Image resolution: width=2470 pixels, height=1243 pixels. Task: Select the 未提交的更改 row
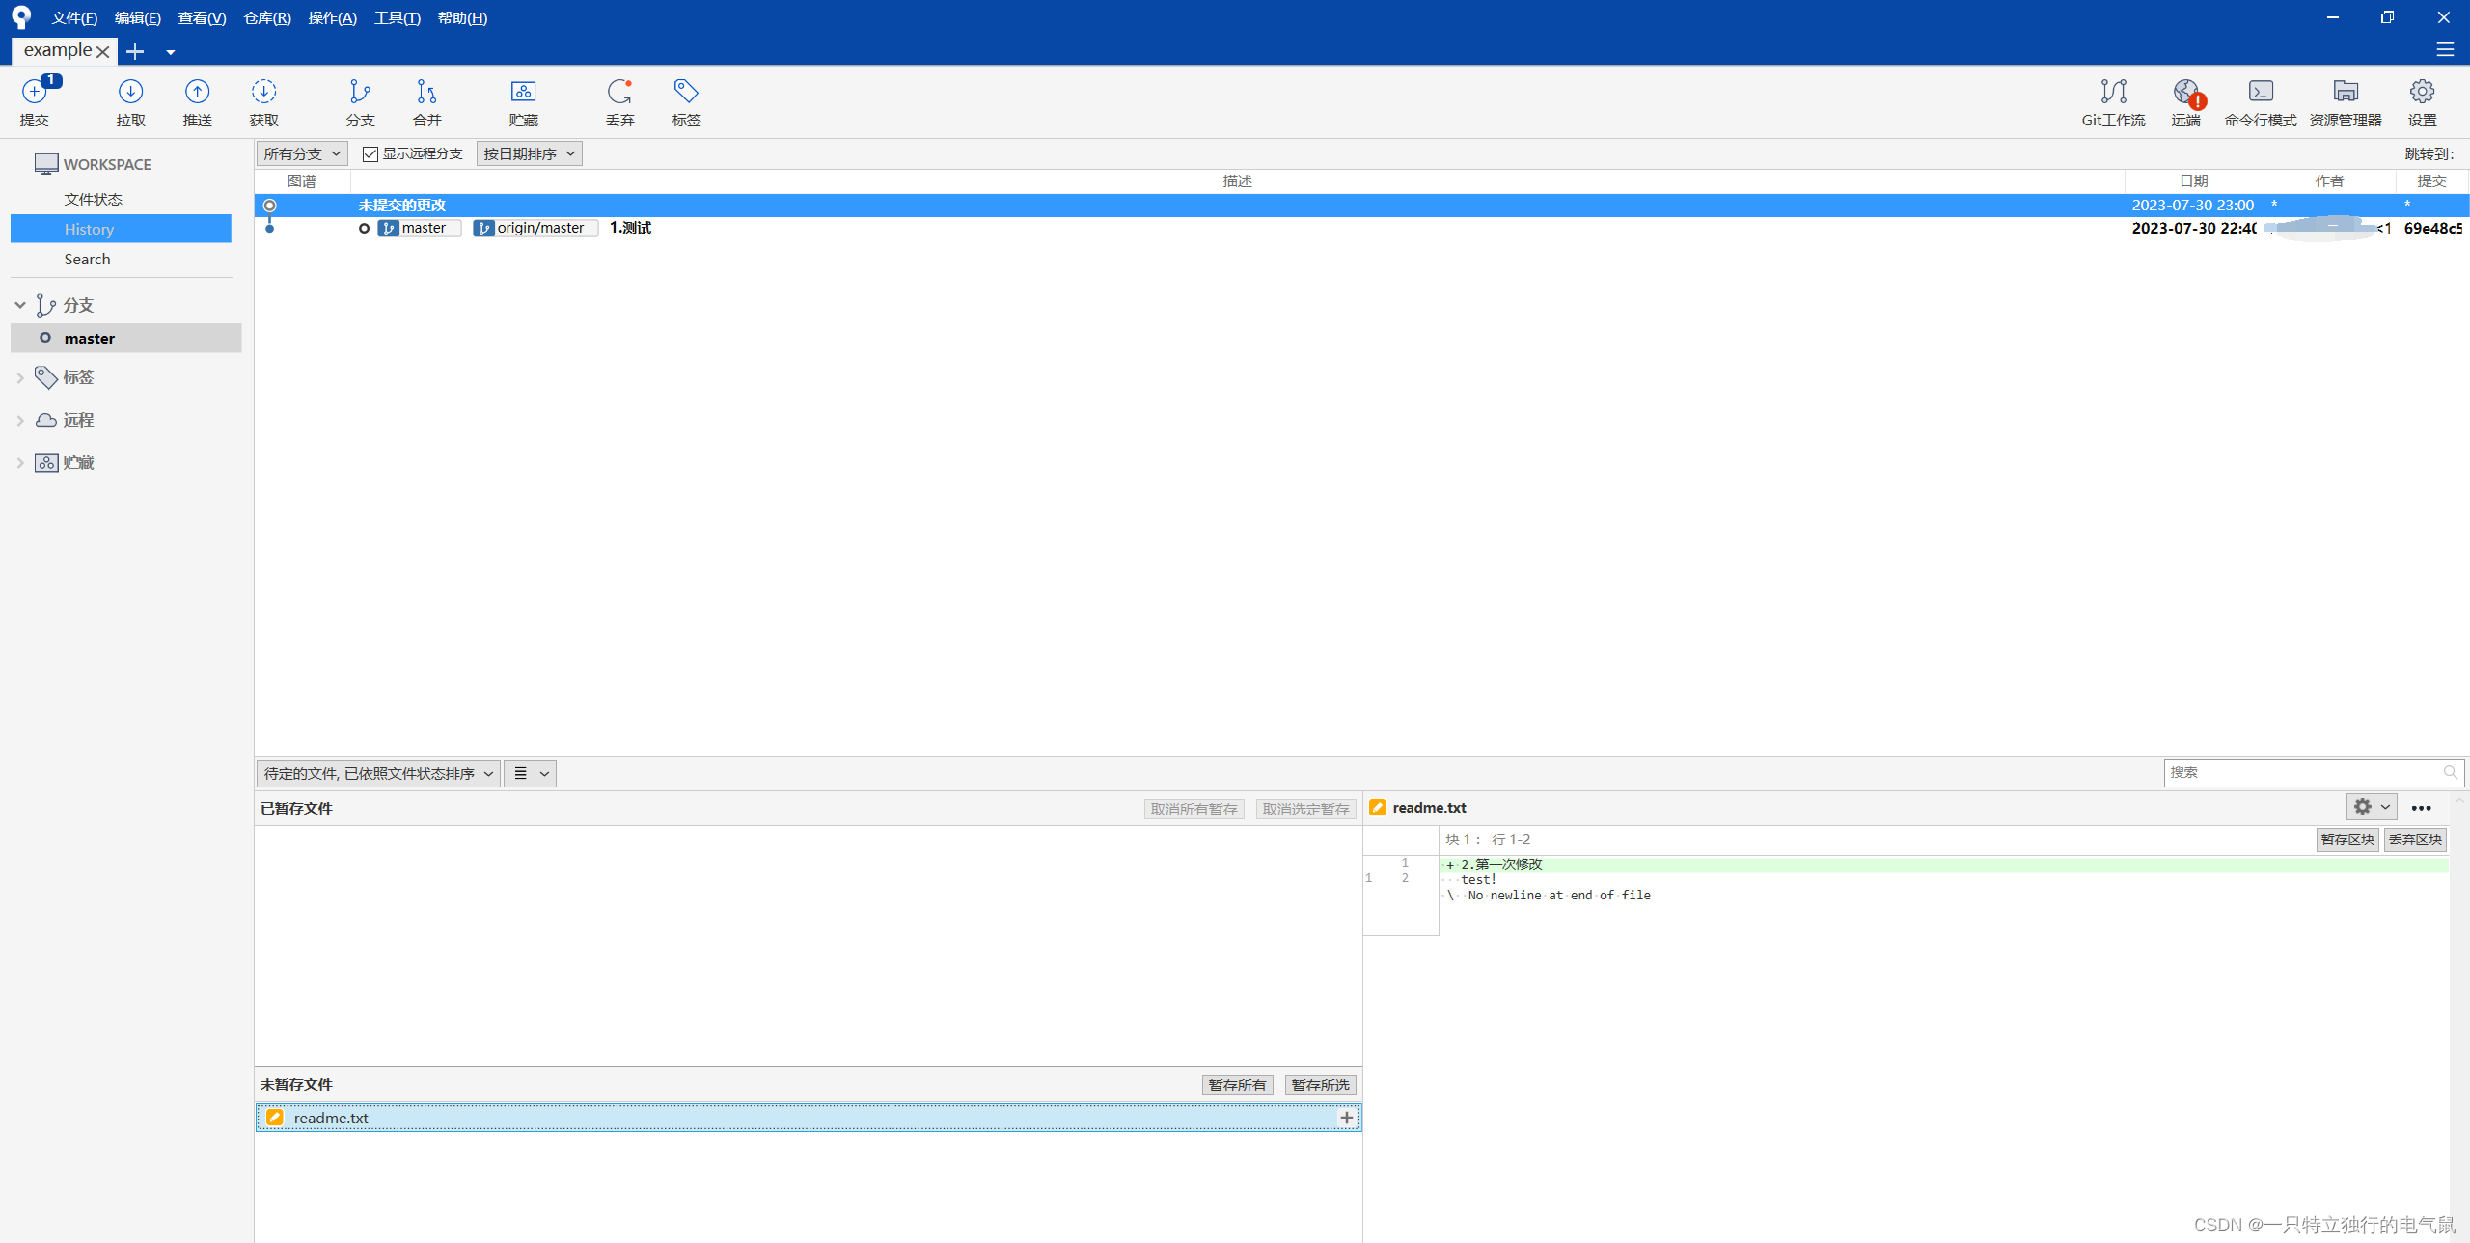pyautogui.click(x=1361, y=205)
